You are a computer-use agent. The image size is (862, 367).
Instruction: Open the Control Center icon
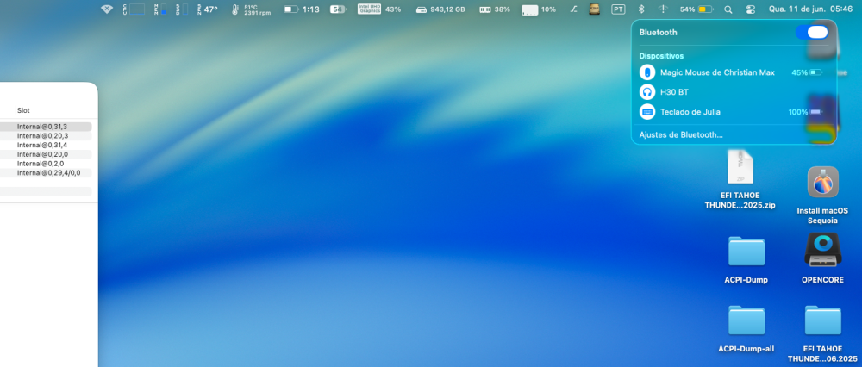[752, 9]
